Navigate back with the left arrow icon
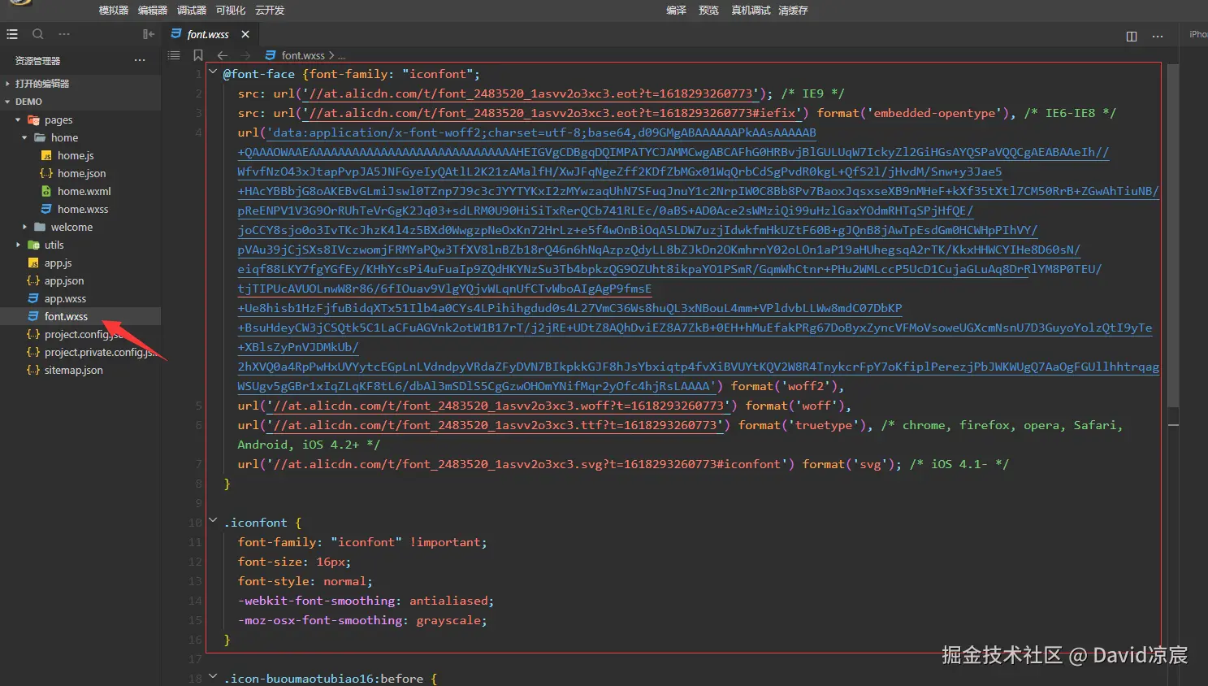The image size is (1208, 686). [x=222, y=55]
